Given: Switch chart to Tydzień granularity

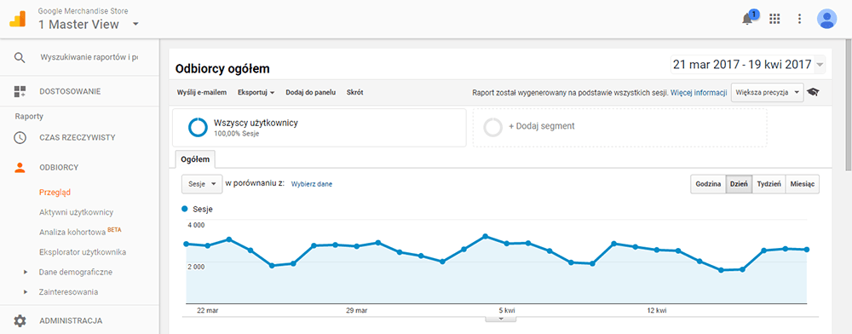Looking at the screenshot, I should 769,184.
